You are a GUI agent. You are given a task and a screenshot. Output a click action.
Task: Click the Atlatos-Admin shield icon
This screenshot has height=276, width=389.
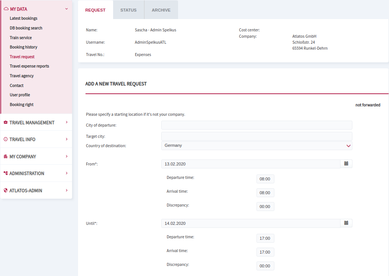pyautogui.click(x=6, y=190)
